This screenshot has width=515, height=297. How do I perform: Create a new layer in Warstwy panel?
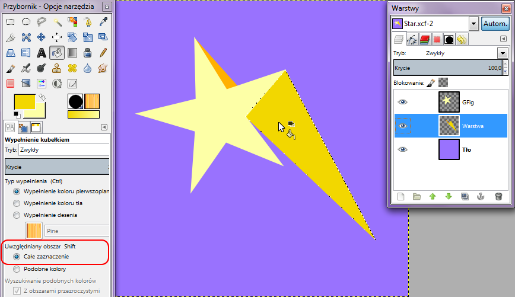pyautogui.click(x=400, y=196)
